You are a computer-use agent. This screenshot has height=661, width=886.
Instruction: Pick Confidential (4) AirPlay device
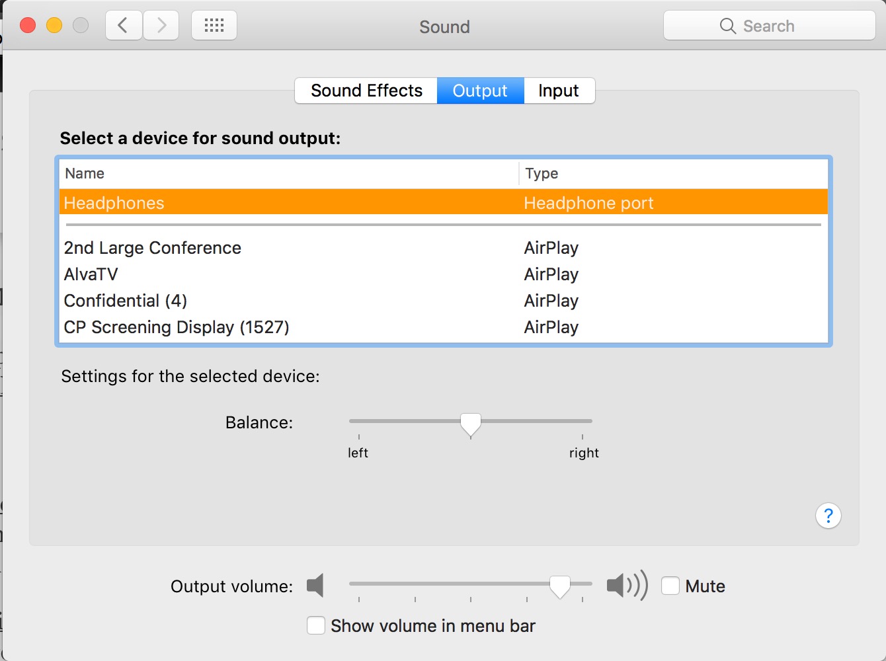pos(126,301)
